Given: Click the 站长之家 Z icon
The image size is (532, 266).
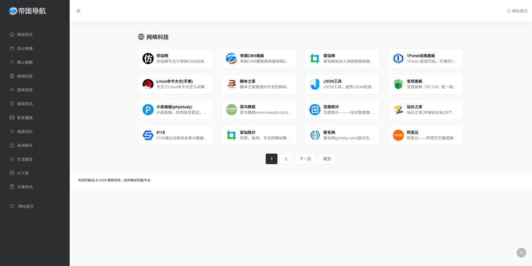Looking at the screenshot, I should pos(398,110).
